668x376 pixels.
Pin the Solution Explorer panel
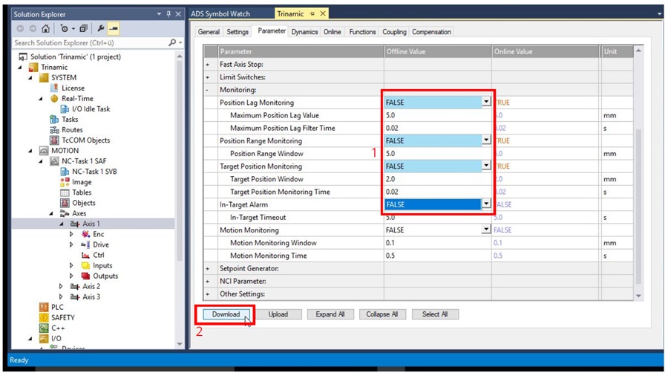168,14
